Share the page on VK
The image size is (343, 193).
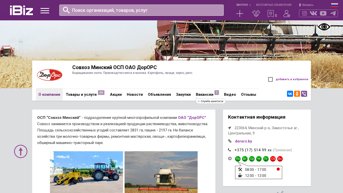click(x=290, y=94)
